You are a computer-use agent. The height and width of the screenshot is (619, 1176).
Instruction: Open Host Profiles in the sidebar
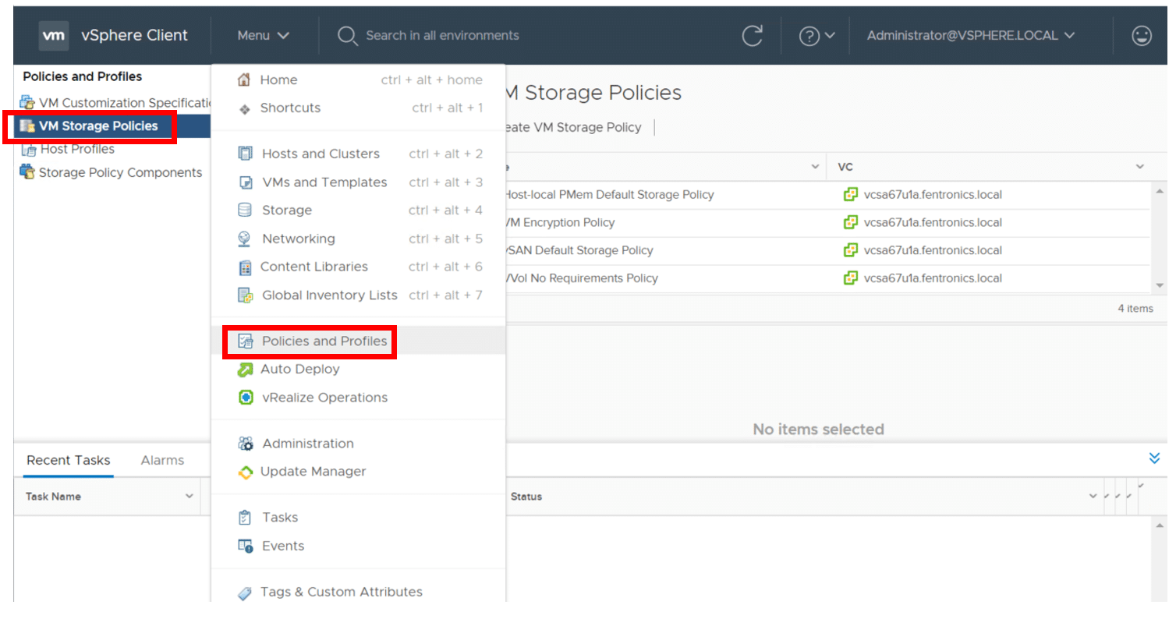76,149
